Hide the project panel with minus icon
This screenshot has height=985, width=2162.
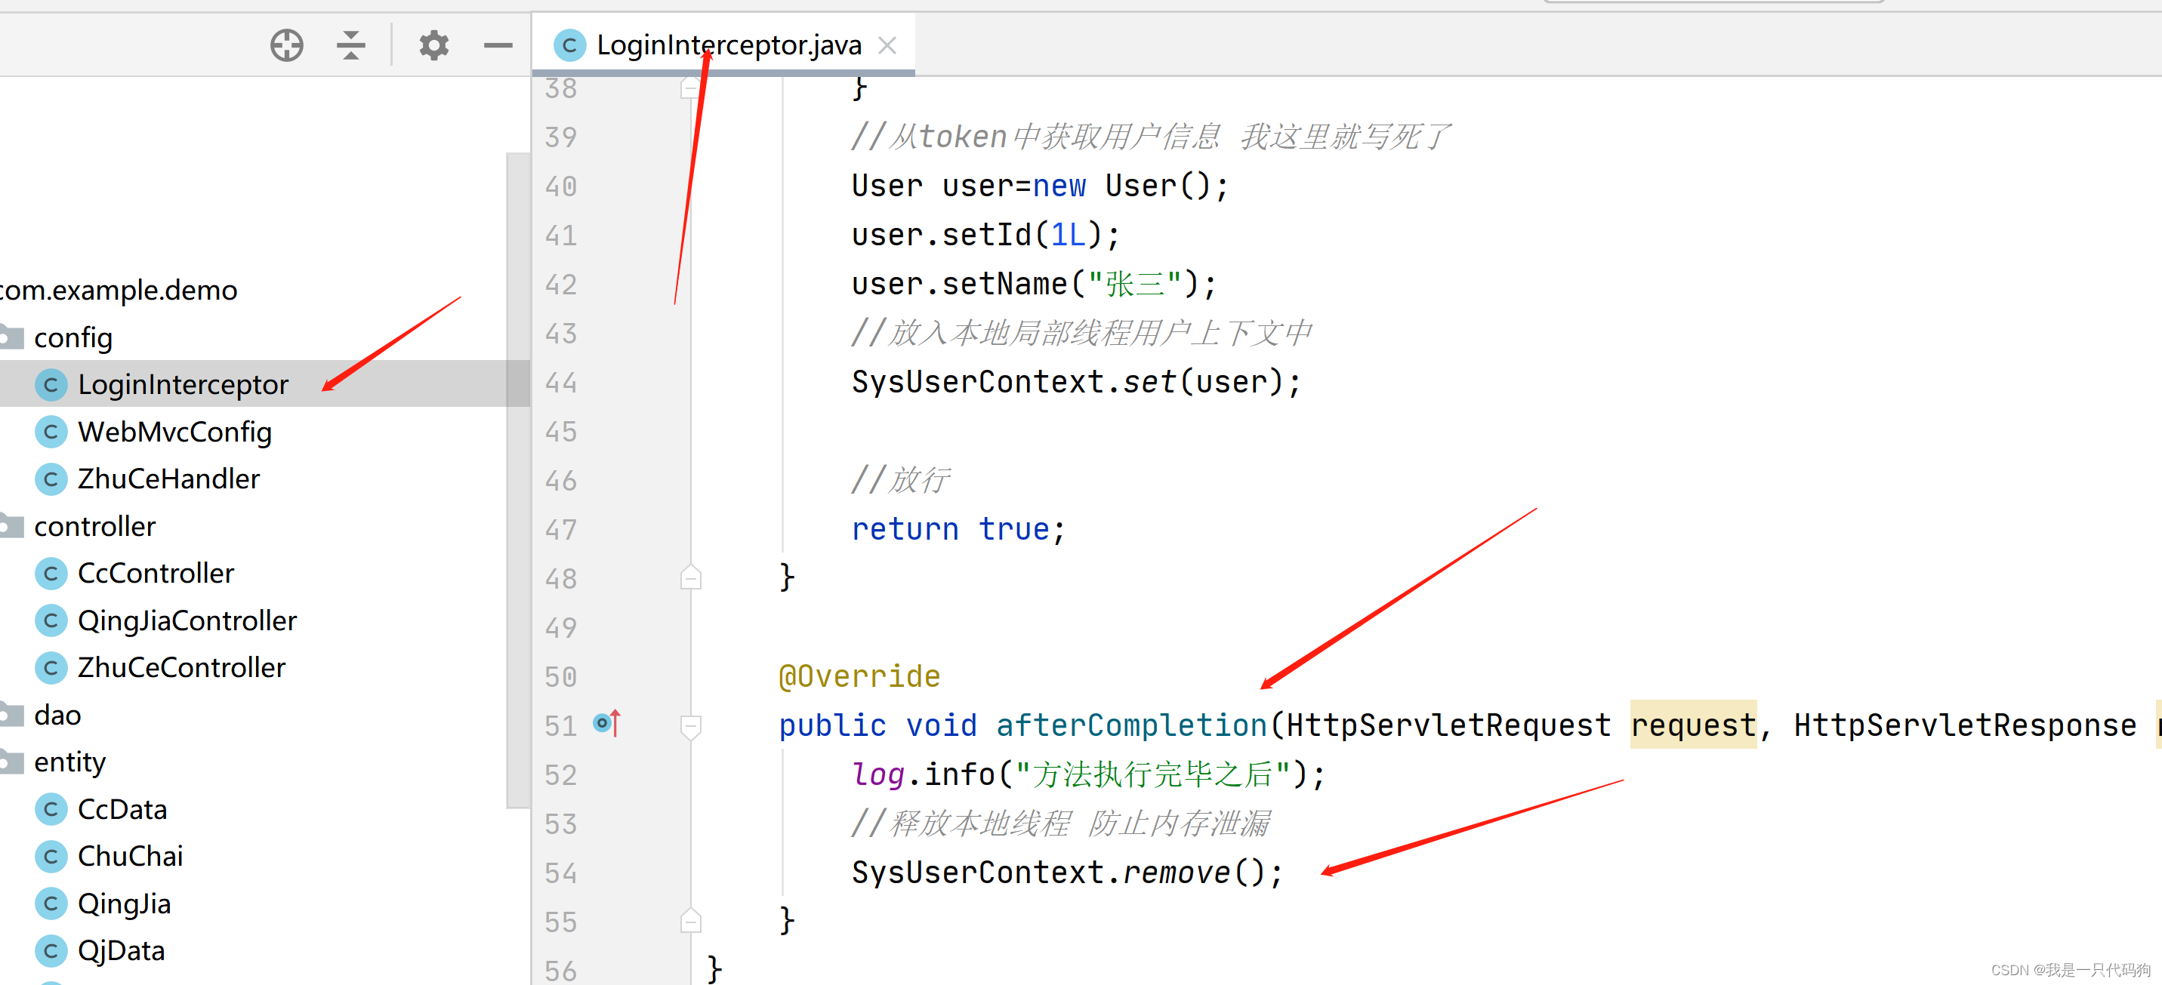498,45
